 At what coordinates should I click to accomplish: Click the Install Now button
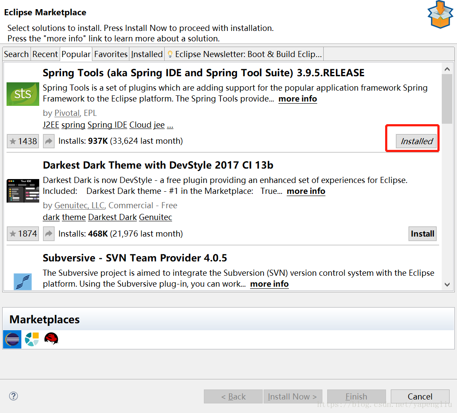click(292, 396)
